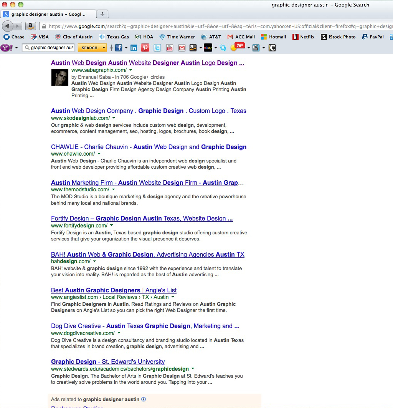Open the iStock Photo bookmark
Screen dimensions: 393x408
[x=338, y=37]
